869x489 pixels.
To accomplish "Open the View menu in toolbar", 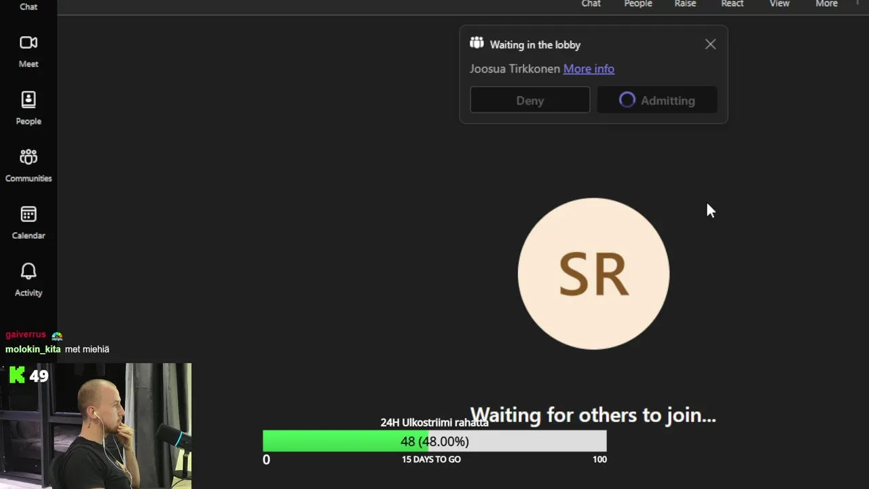I will (x=779, y=4).
